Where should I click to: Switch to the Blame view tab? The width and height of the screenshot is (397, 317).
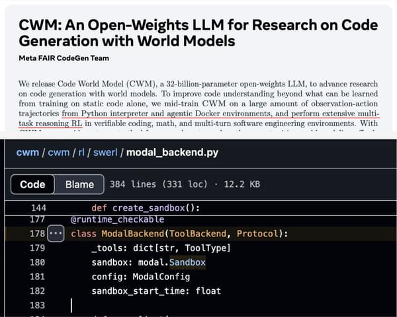point(79,184)
